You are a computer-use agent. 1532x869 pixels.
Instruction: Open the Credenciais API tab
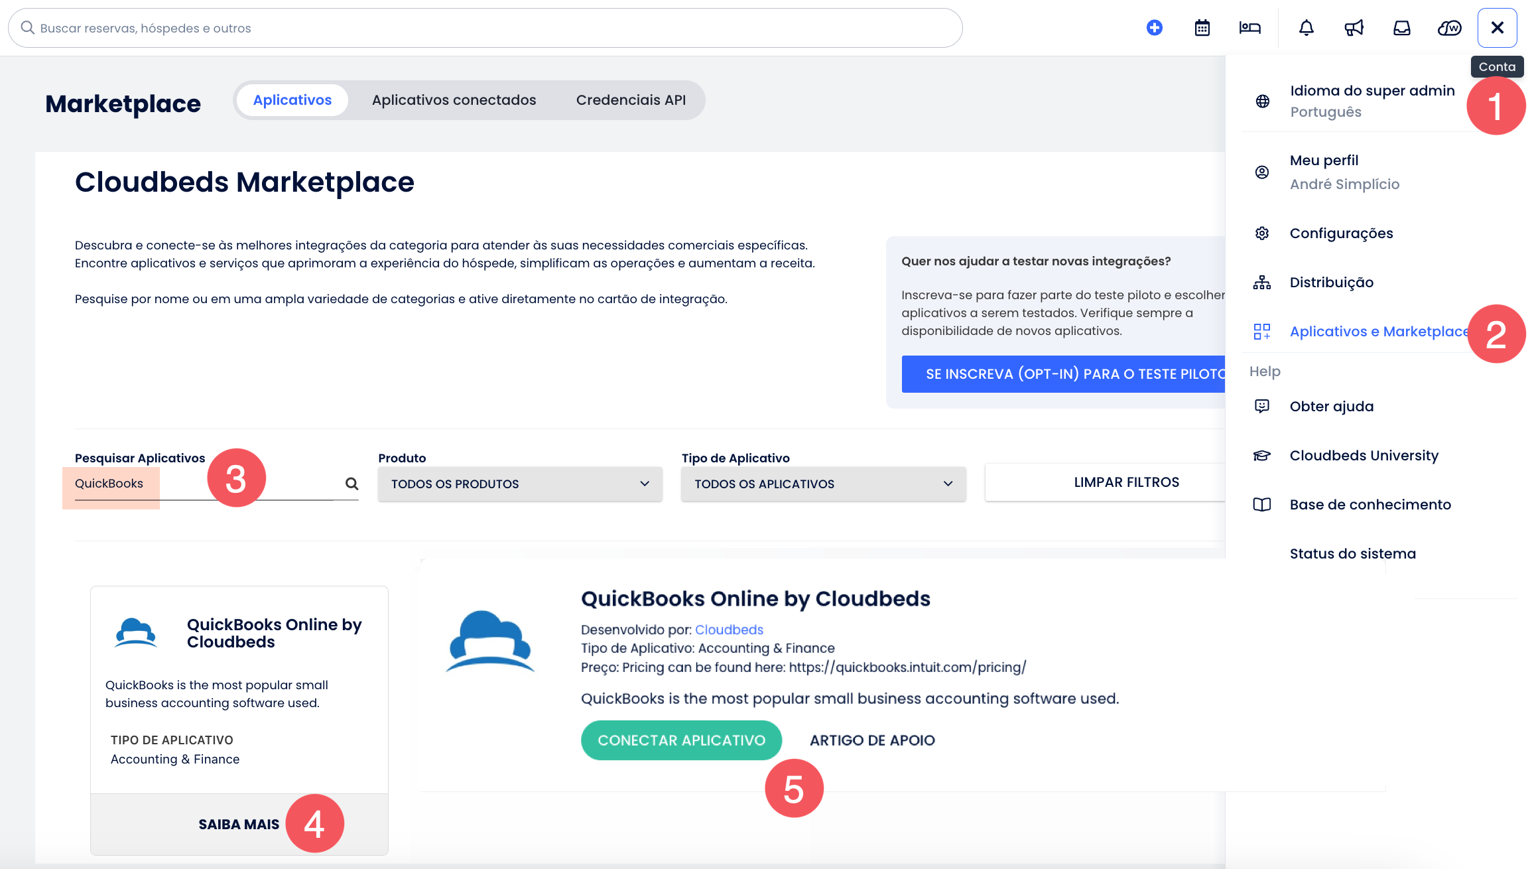coord(631,100)
